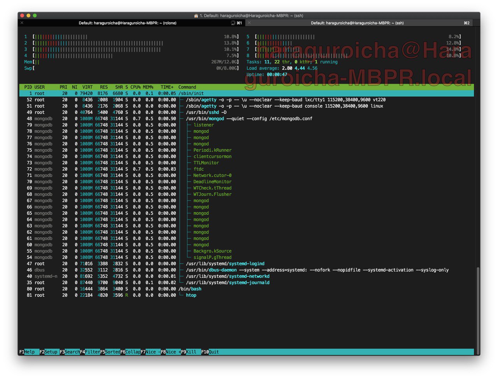This screenshot has width=498, height=379.
Task: Select the /sbin/init process row
Action: pos(247,93)
